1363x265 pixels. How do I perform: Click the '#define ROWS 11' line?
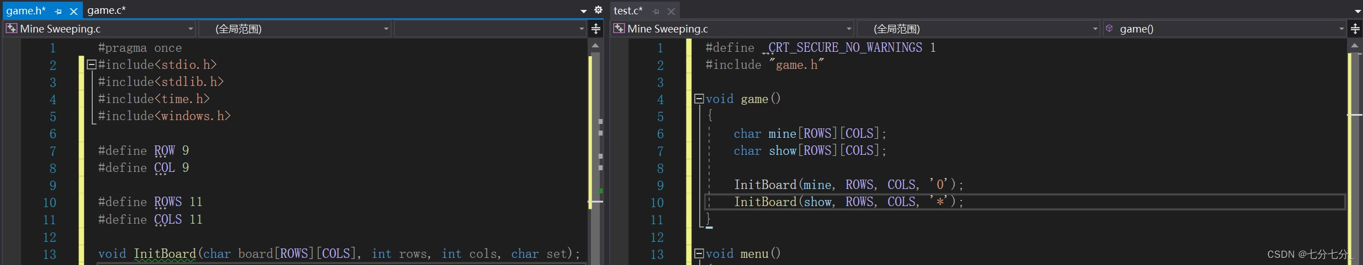(150, 202)
